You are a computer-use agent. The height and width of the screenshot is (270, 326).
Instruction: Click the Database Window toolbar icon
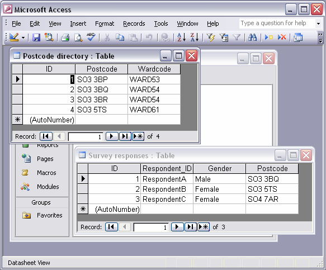(298, 38)
